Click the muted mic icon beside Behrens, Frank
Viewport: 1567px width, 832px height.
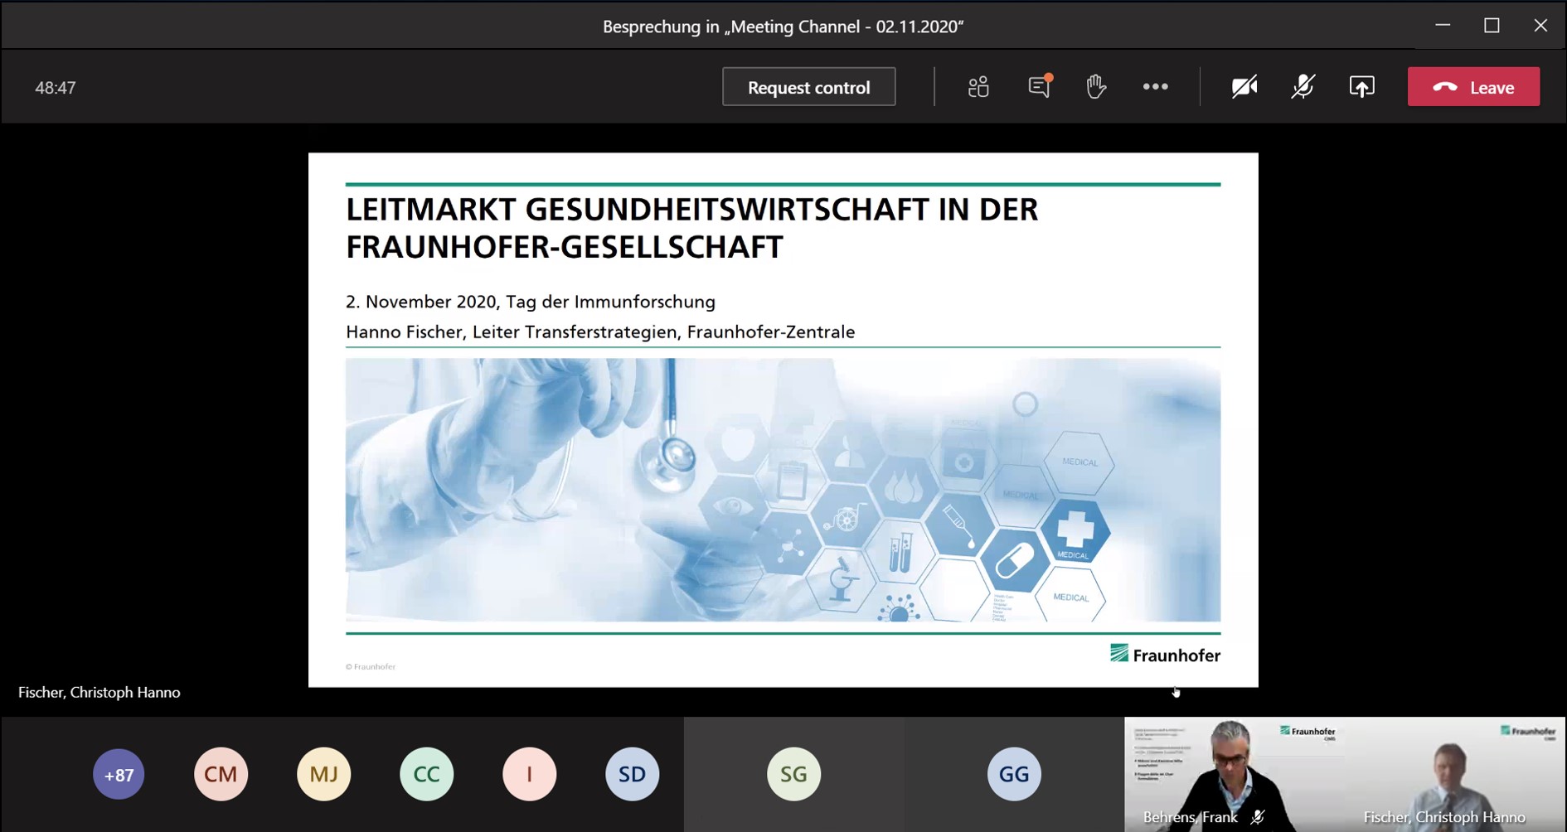(1258, 817)
